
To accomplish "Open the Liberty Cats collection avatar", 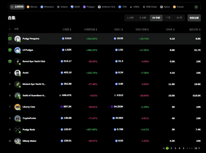I will point(17,107).
